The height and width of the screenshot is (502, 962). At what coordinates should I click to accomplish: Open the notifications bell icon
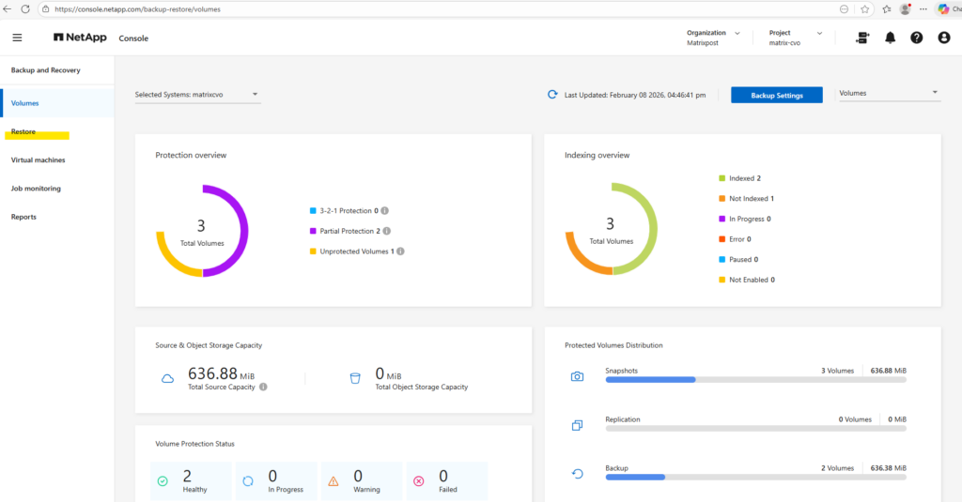click(x=890, y=38)
